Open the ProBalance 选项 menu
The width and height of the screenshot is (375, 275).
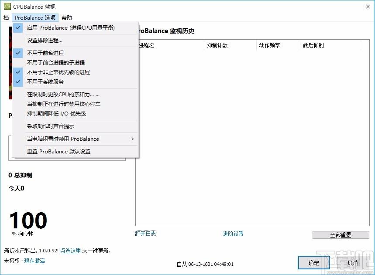[x=35, y=18]
